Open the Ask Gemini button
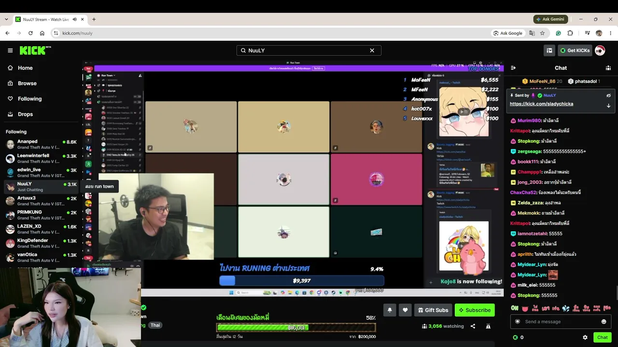 (550, 19)
